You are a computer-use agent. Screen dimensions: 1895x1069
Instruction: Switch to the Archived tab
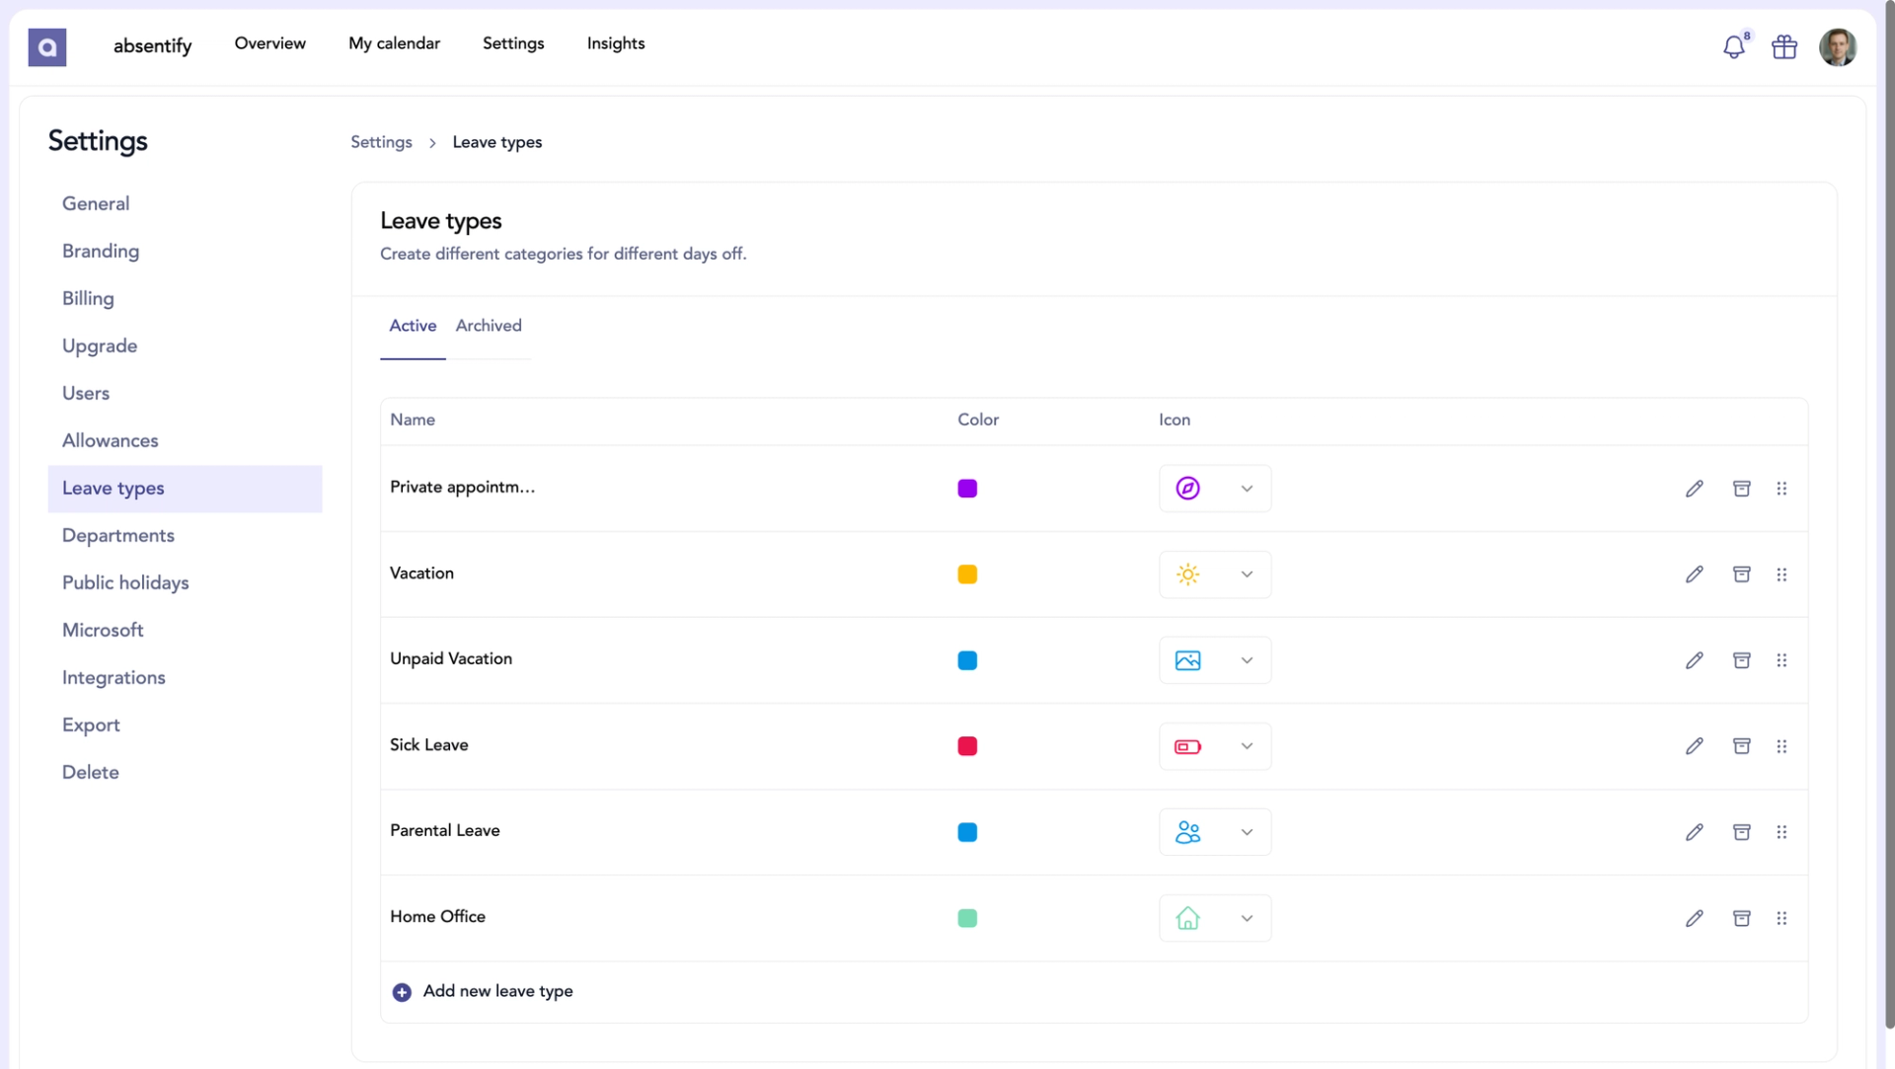pyautogui.click(x=489, y=326)
